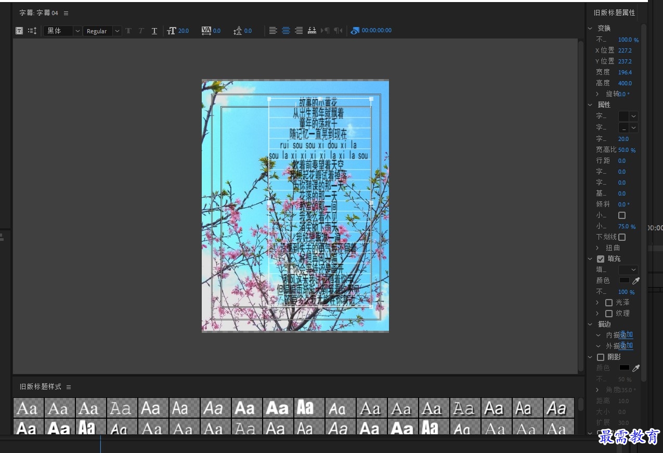Enable the 下划线 checkbox
Viewport: 663px width, 453px height.
click(x=622, y=237)
